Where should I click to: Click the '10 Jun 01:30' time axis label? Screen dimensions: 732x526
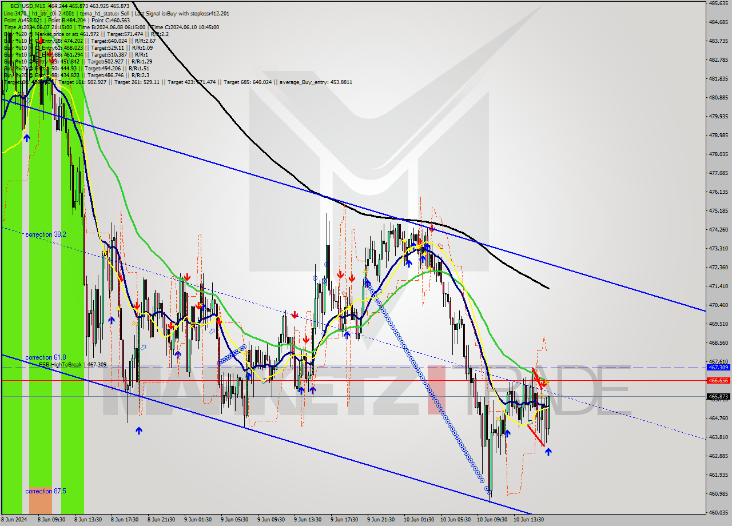[x=419, y=520]
